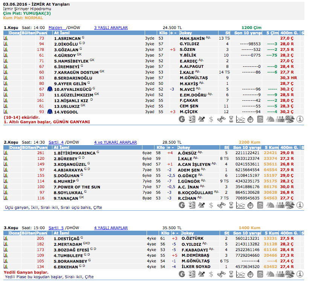Open the dollar sign icon for race 1

pyautogui.click(x=211, y=120)
